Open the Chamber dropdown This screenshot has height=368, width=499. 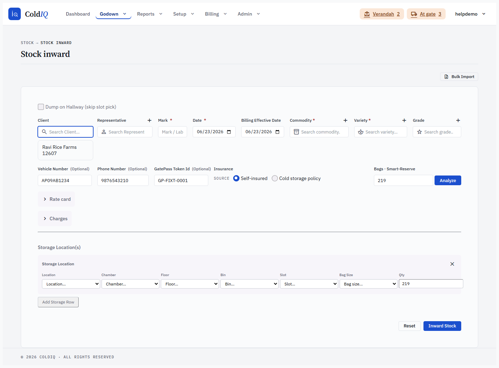(x=130, y=284)
